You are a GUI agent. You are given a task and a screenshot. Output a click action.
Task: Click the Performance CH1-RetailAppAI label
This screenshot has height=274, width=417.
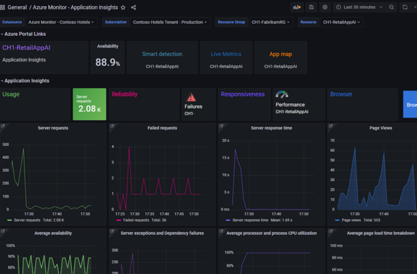[292, 108]
